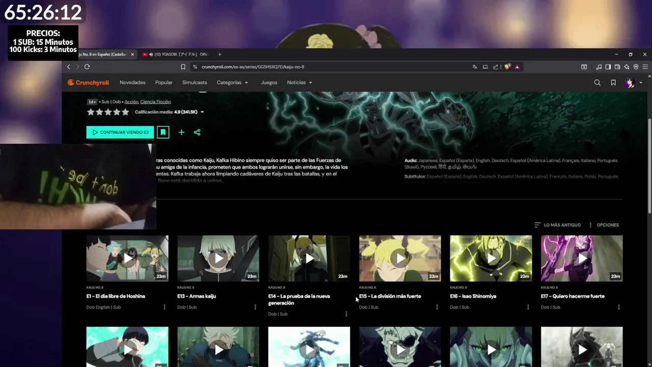This screenshot has height=367, width=652.
Task: Click the share icon in address bar
Action: tap(496, 67)
